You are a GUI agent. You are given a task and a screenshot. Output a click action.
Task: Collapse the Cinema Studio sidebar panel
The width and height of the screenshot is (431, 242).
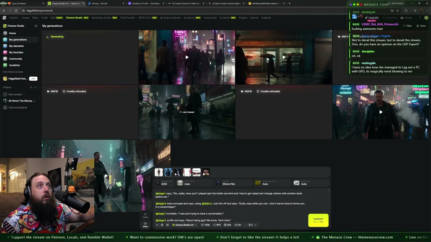36,26
